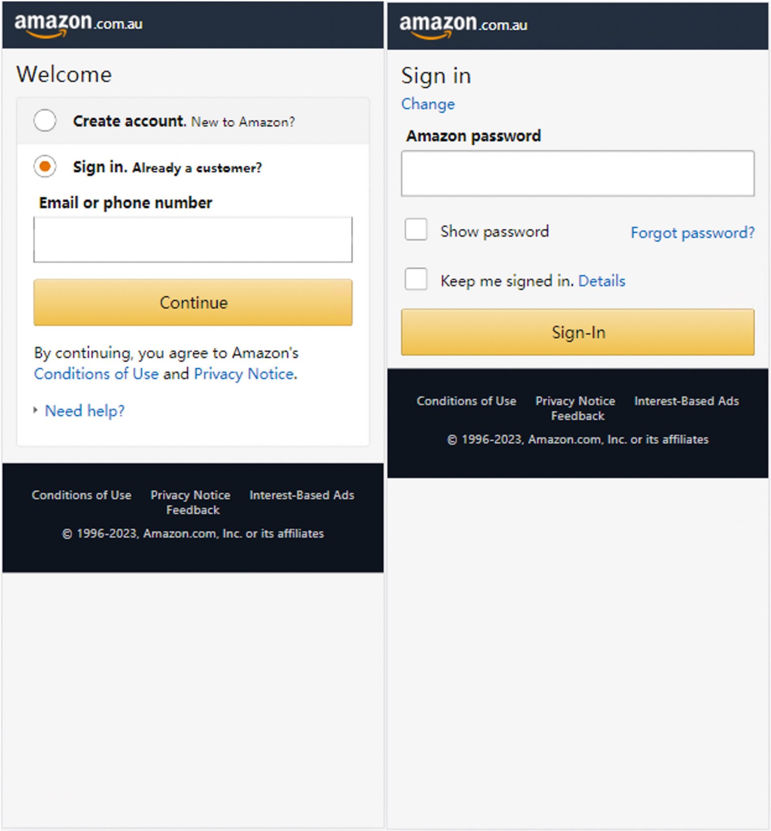Open Details link beside Keep me signed in

602,281
